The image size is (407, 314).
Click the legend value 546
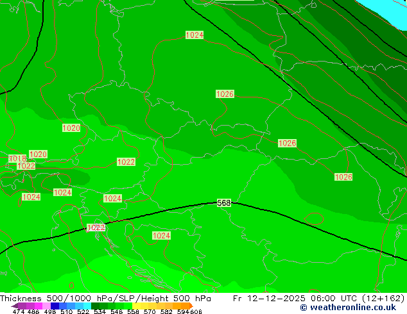pos(117,311)
